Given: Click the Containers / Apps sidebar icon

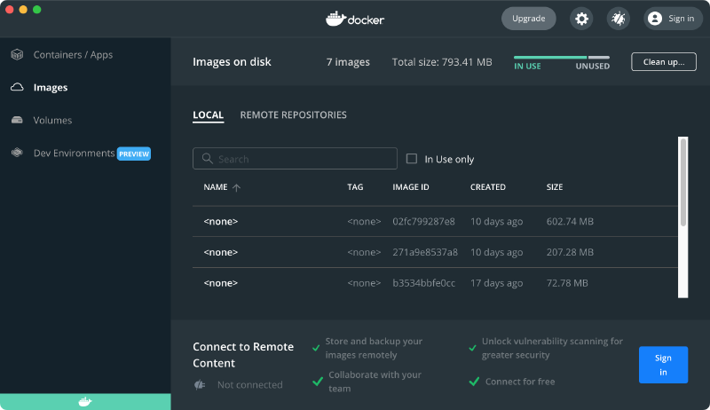Looking at the screenshot, I should [17, 55].
